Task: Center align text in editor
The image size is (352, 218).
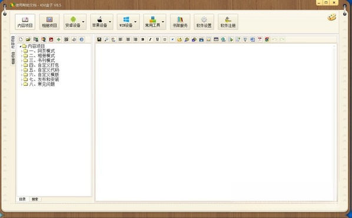Action: [128, 39]
